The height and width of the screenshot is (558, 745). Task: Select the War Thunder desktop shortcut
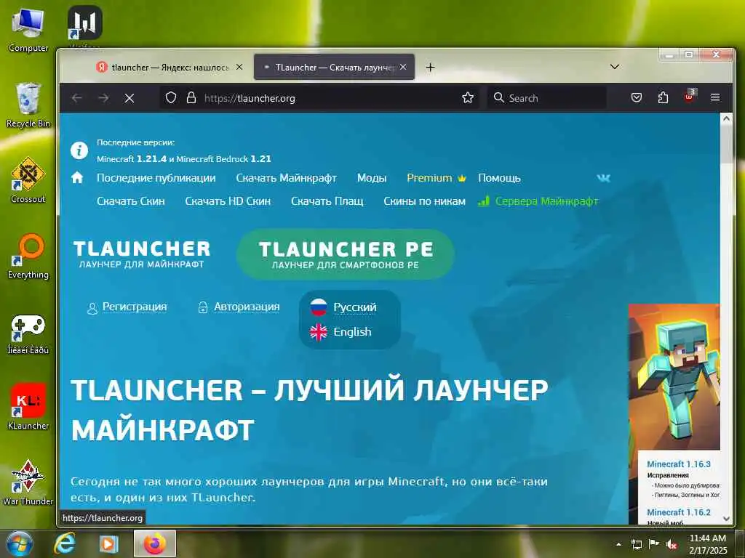28,482
